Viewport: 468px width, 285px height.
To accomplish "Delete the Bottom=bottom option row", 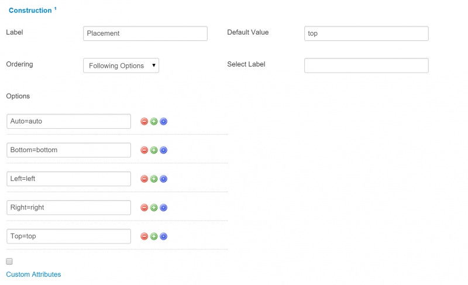I will point(144,150).
